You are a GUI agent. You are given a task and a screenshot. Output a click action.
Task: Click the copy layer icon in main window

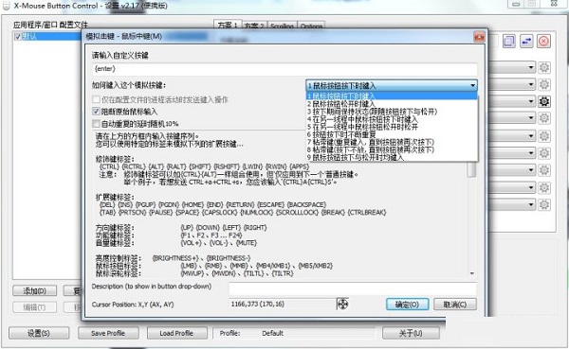click(509, 41)
